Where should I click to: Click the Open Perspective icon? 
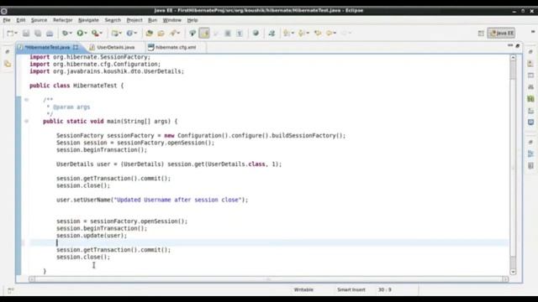[481, 34]
